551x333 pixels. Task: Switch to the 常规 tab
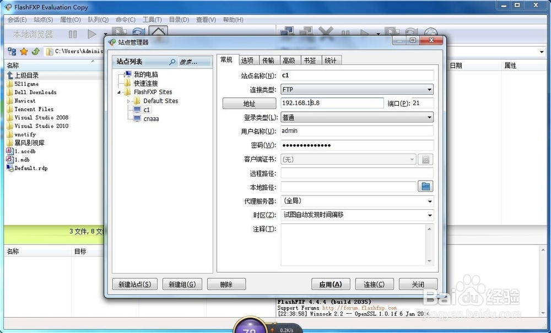pos(226,59)
